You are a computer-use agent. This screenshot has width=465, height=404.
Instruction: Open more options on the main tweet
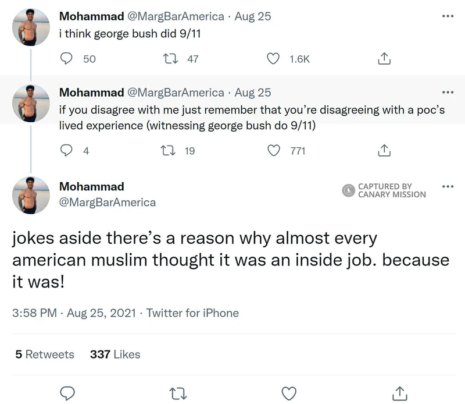(x=446, y=186)
